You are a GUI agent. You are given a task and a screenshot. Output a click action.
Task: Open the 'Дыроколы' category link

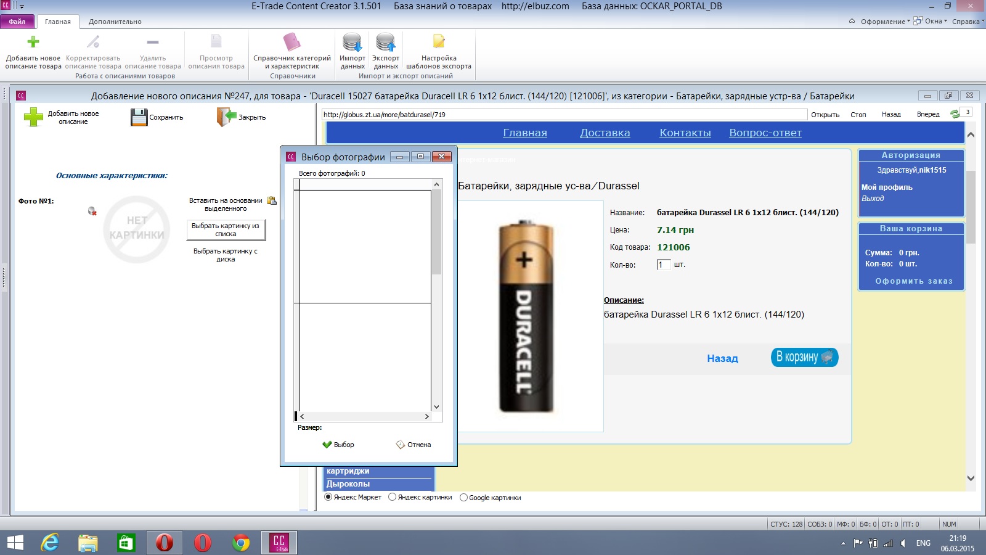348,484
